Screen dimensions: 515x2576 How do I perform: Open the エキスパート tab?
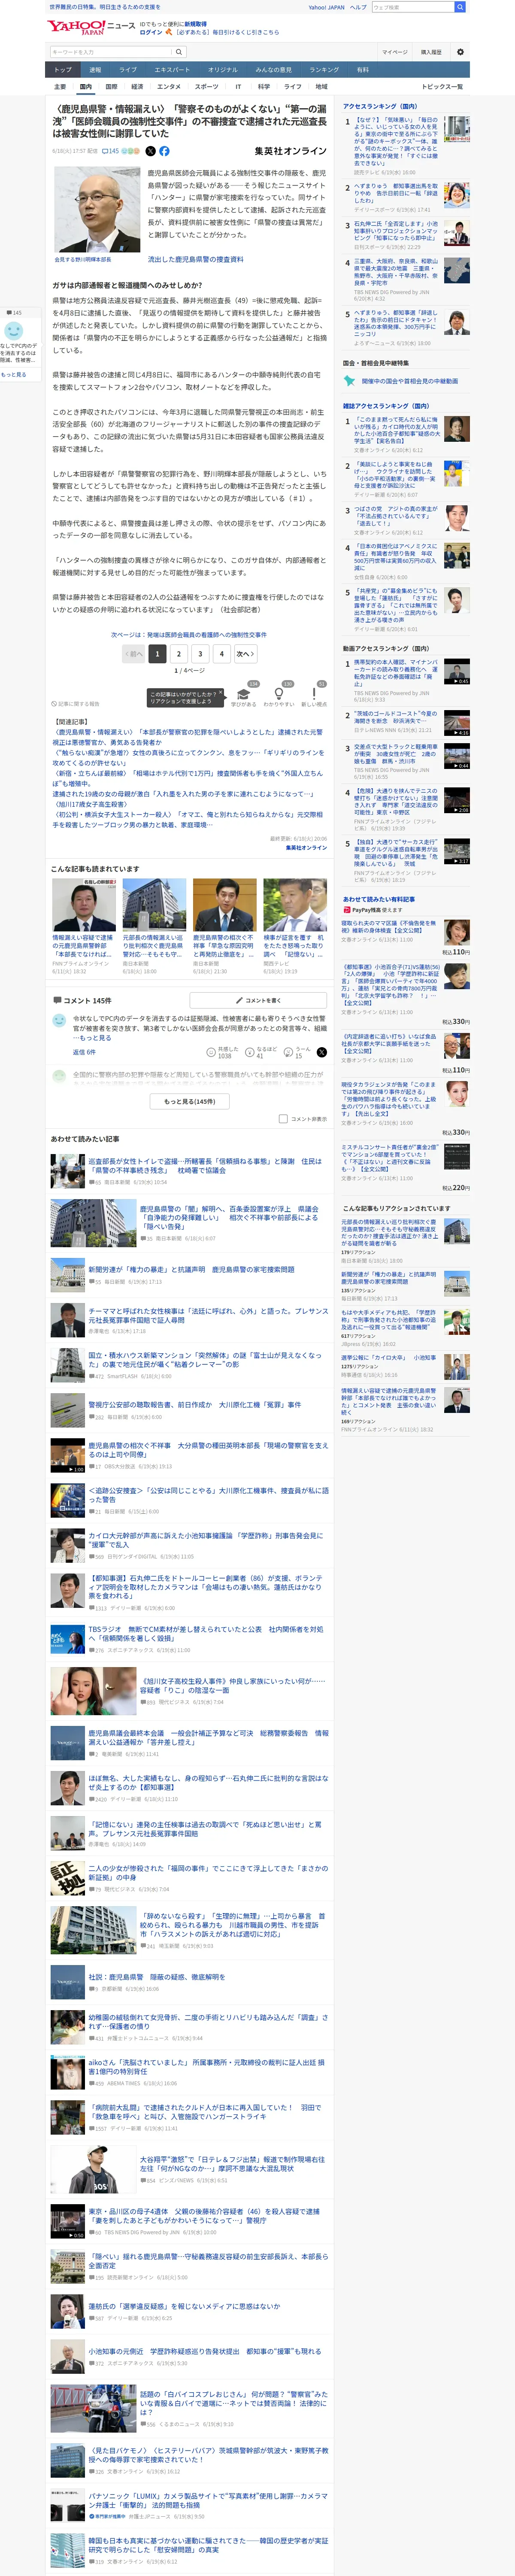172,70
